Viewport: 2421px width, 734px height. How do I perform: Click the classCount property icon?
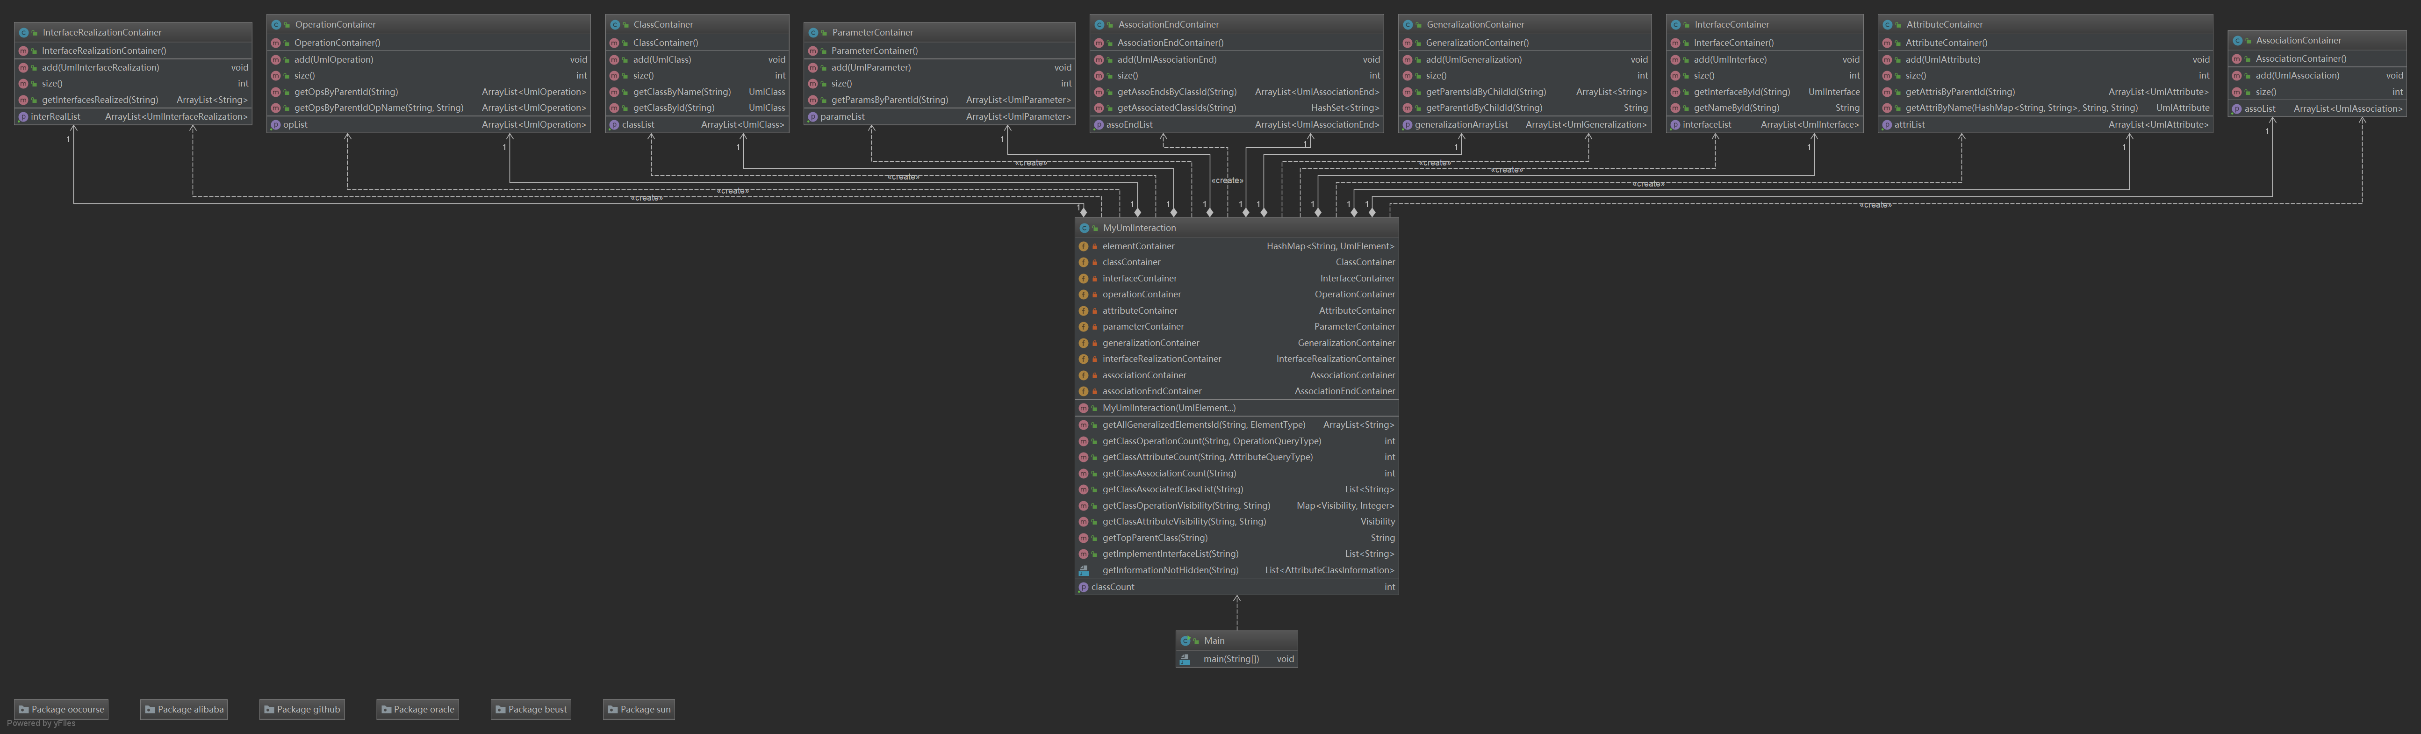1084,587
